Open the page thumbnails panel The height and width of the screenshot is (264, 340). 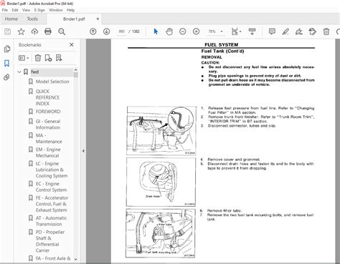pyautogui.click(x=7, y=49)
